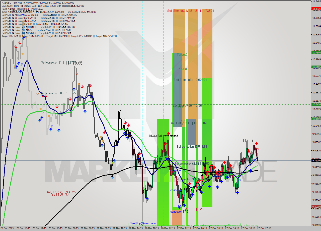Select '25 Dec 22:15' on time axis
Screen dimensions: 321x231
(x=72, y=228)
